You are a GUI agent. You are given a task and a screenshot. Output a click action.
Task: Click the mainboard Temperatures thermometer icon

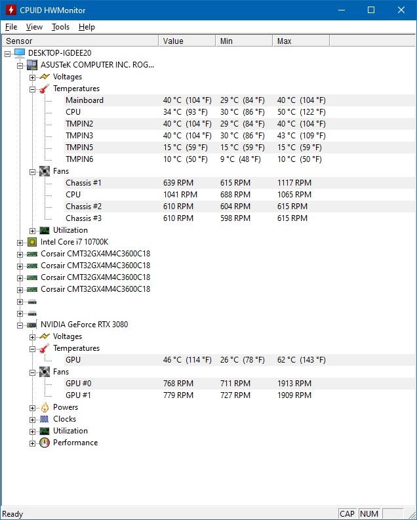[45, 89]
